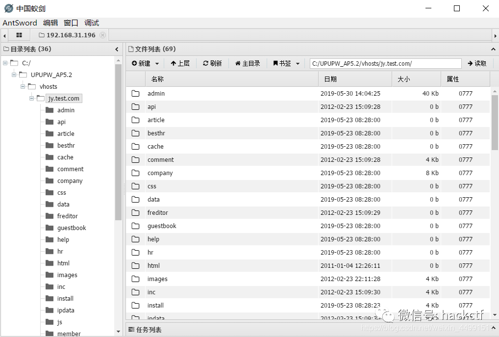The width and height of the screenshot is (499, 337).
Task: Open the 调试 menu
Action: pyautogui.click(x=92, y=23)
